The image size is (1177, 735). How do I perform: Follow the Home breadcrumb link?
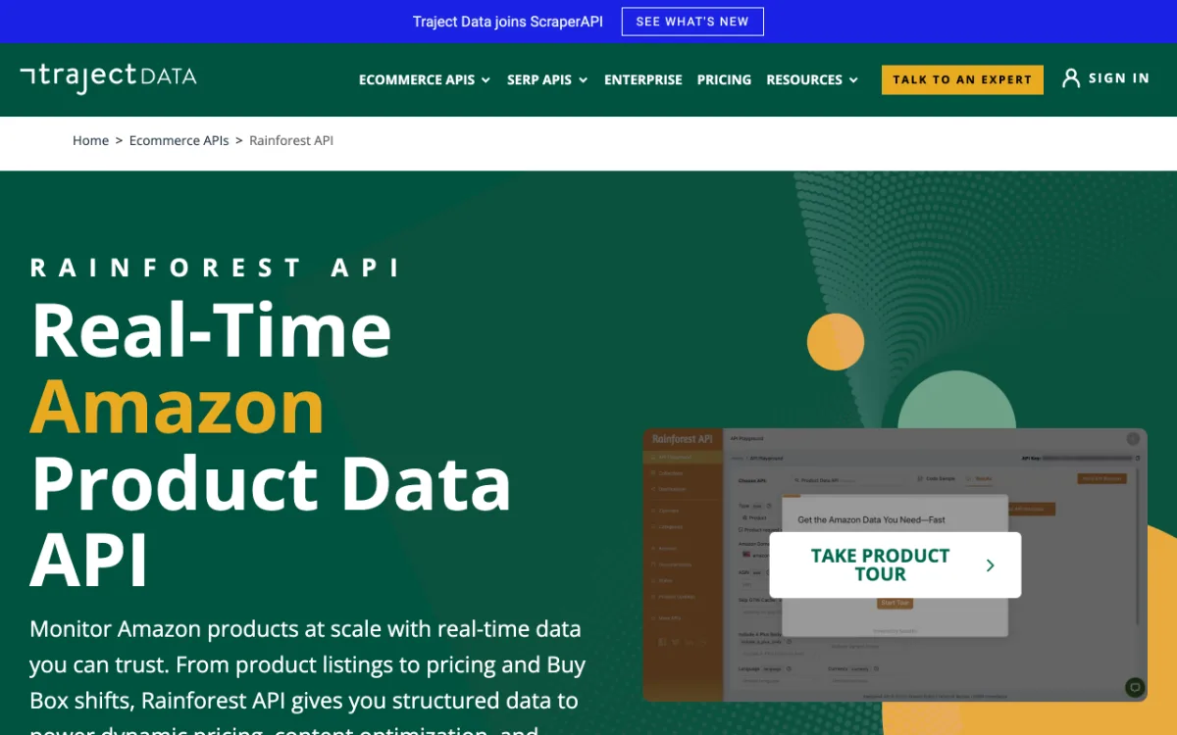pyautogui.click(x=90, y=141)
